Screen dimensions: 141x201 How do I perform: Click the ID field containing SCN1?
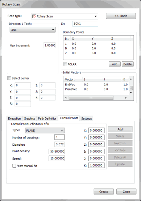(85, 24)
